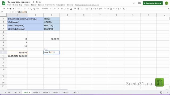Open text wrapping dropdown

pos(96,9)
